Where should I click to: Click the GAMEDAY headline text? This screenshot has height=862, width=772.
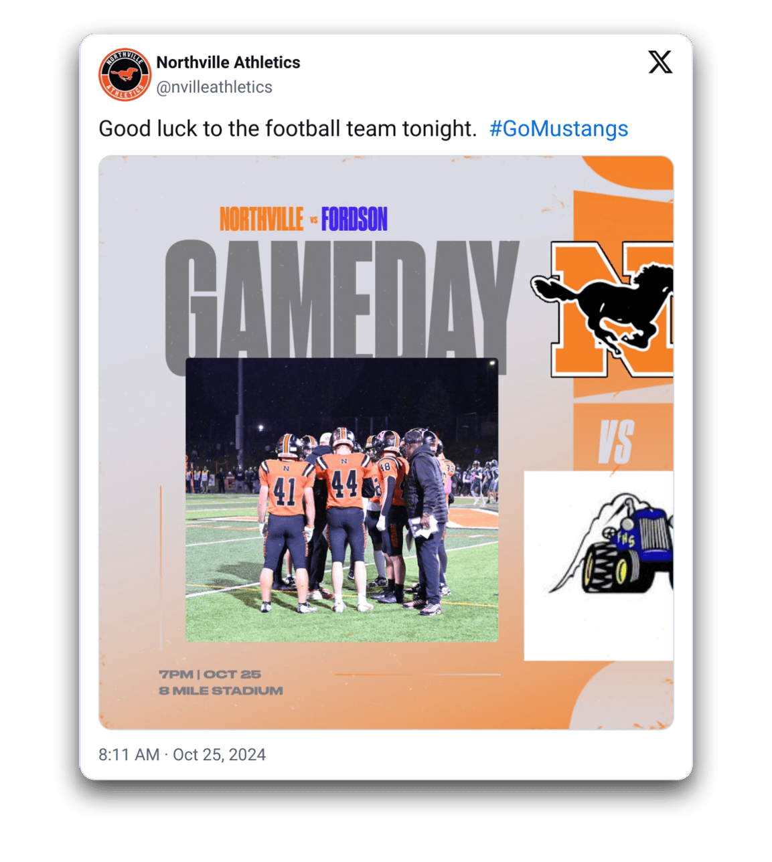click(x=341, y=299)
